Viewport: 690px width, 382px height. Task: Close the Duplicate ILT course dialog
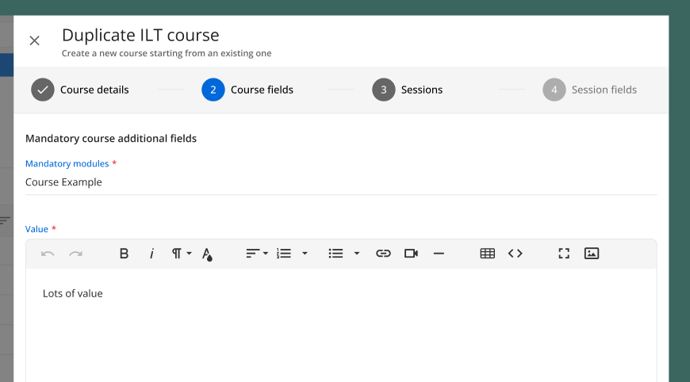pos(34,40)
